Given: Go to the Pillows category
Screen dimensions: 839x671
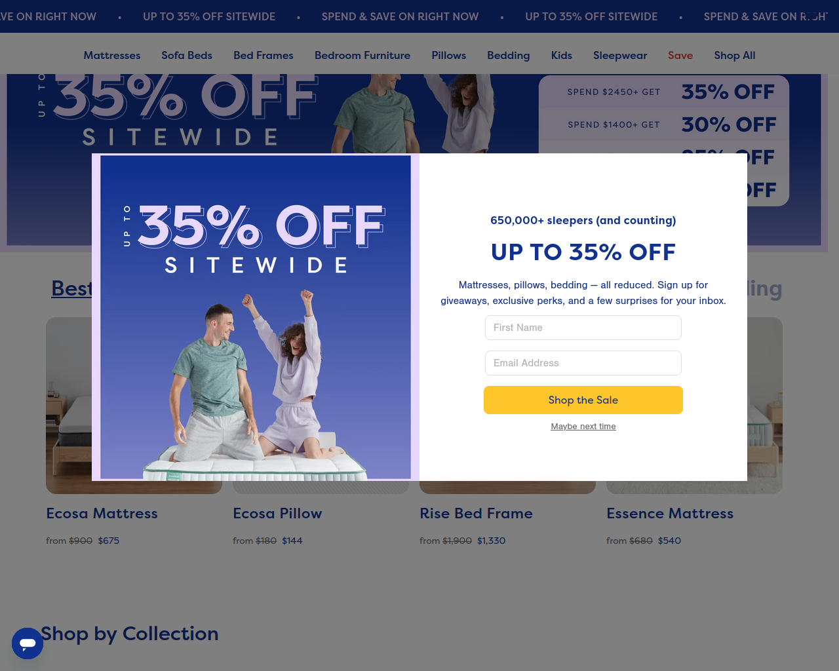Looking at the screenshot, I should tap(449, 56).
